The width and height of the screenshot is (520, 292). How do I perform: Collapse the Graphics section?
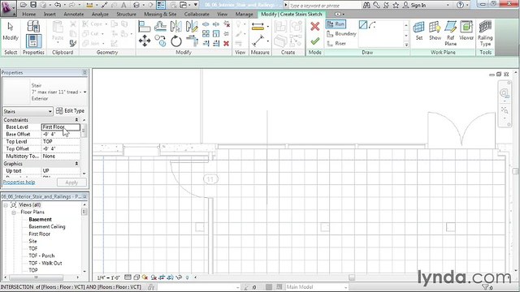point(76,164)
